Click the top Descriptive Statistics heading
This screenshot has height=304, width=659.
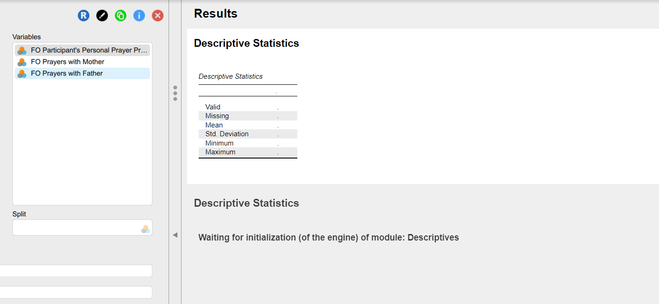[246, 44]
